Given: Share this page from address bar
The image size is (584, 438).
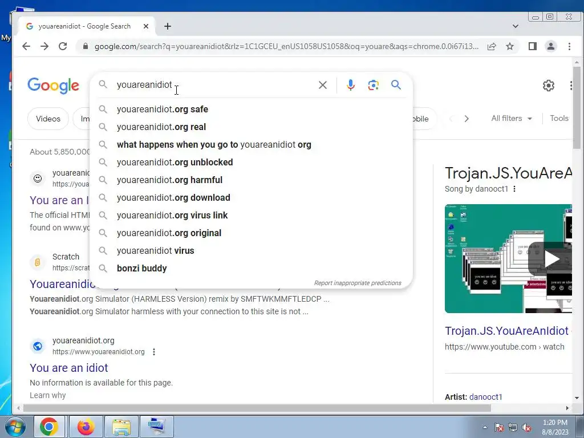Looking at the screenshot, I should pos(492,46).
